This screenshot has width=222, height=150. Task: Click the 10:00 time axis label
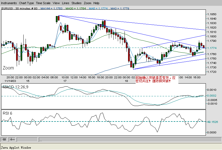click(65, 77)
